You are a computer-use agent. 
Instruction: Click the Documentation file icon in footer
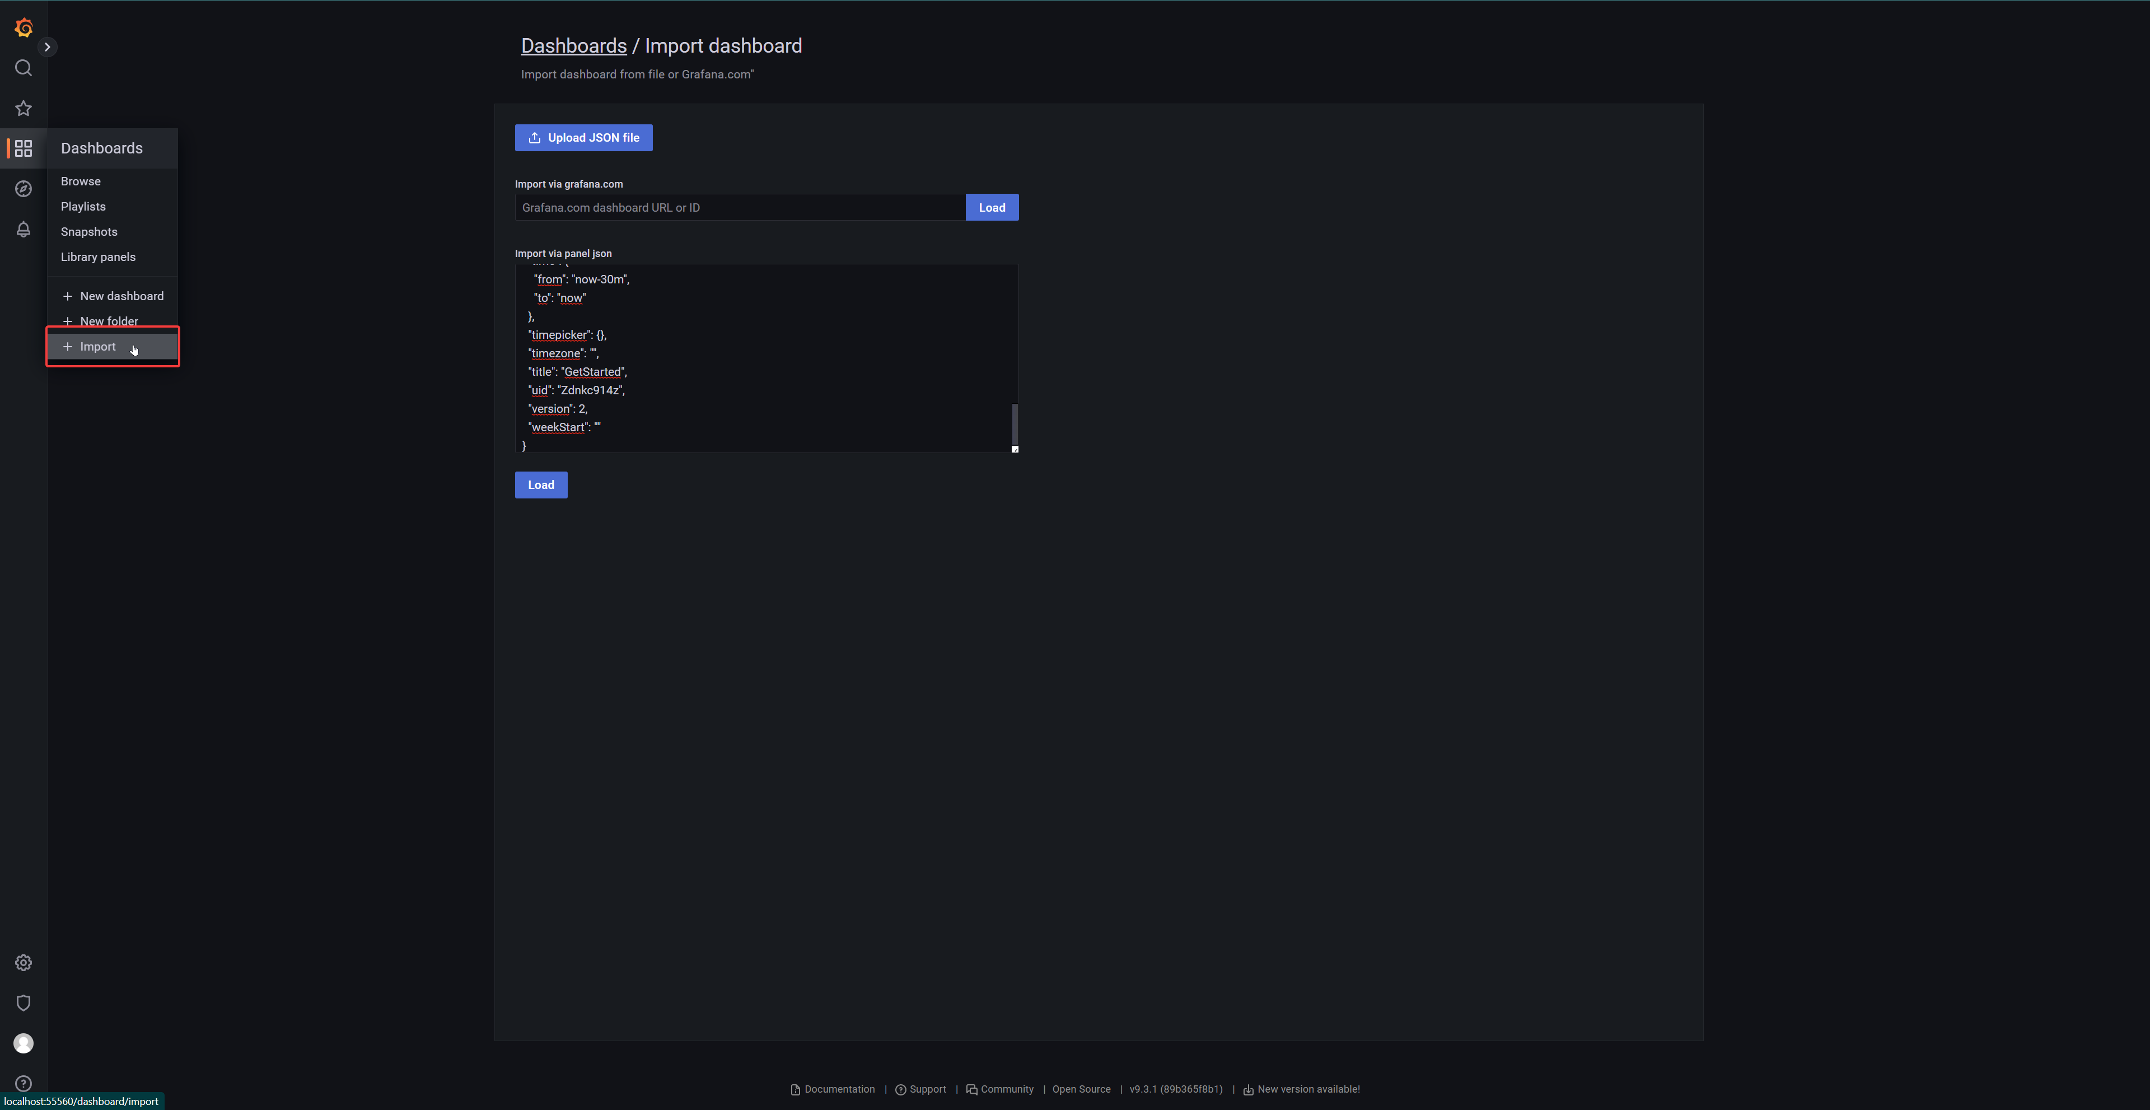(x=796, y=1090)
